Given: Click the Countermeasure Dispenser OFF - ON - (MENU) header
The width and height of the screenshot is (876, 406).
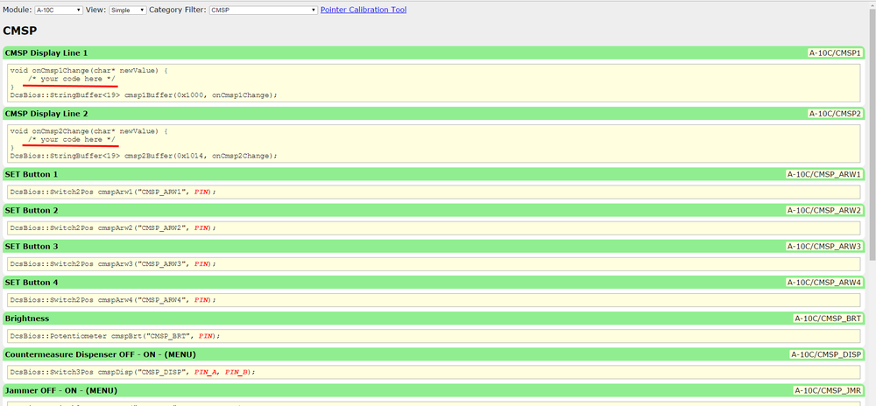Looking at the screenshot, I should [434, 354].
